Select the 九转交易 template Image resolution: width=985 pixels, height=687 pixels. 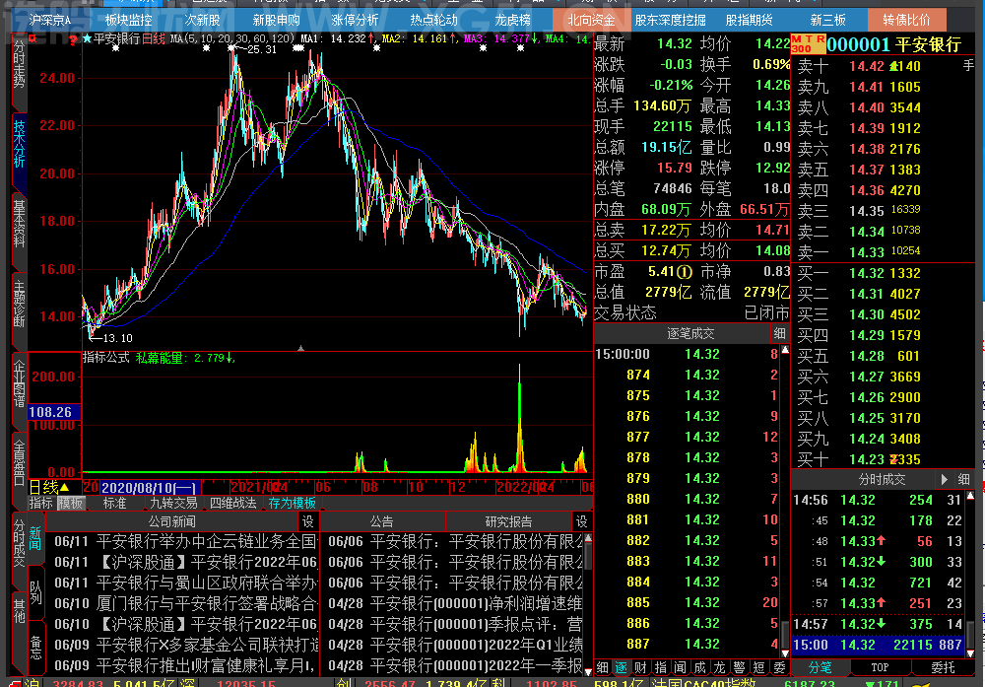tap(173, 504)
